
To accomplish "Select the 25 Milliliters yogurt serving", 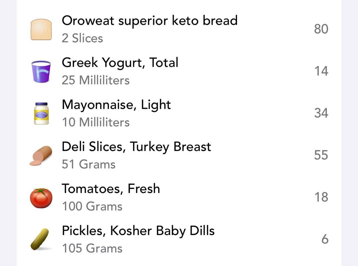I will tap(96, 80).
